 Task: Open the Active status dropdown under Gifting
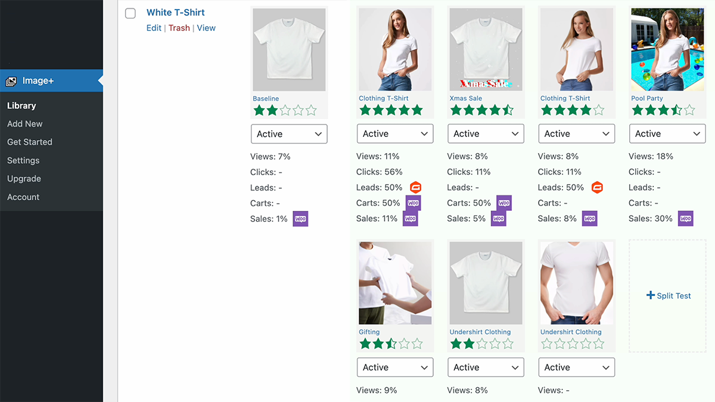click(395, 367)
